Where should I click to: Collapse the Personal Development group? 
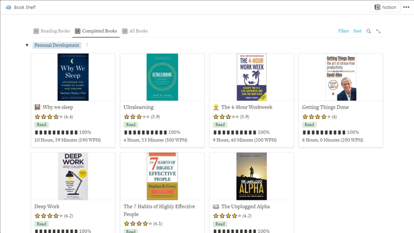coord(27,45)
